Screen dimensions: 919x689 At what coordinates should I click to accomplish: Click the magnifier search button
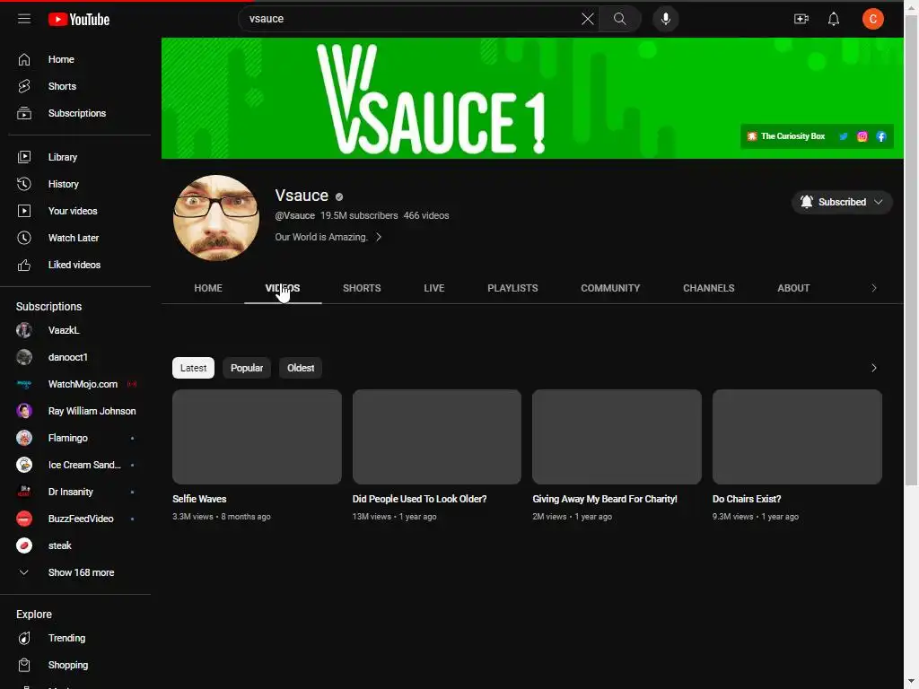click(619, 19)
